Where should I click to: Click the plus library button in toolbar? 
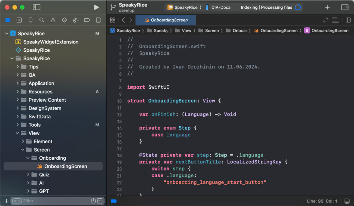tap(327, 8)
